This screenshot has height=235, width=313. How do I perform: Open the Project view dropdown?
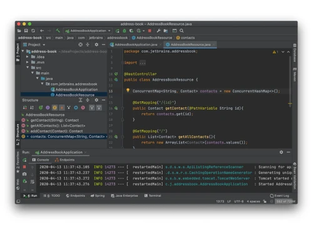click(x=34, y=44)
